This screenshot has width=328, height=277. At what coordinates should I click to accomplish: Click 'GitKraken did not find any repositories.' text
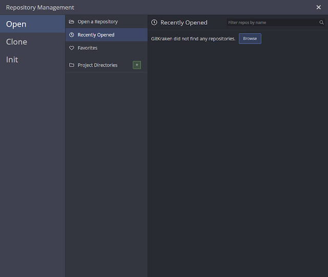pos(193,39)
